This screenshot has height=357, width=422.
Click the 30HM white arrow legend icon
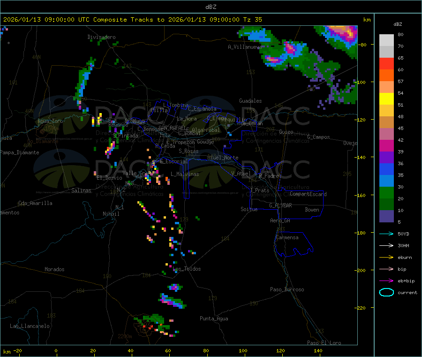click(x=386, y=245)
